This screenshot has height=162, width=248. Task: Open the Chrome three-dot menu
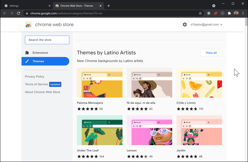pos(243,13)
